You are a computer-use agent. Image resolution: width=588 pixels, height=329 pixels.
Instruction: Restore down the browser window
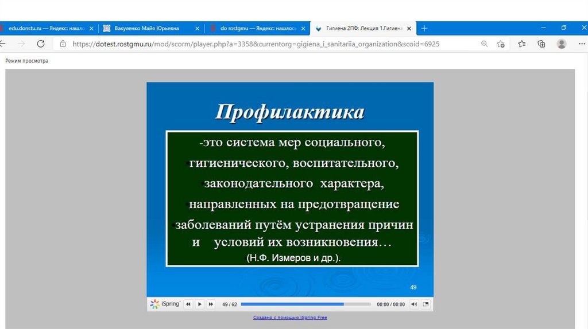tap(564, 28)
